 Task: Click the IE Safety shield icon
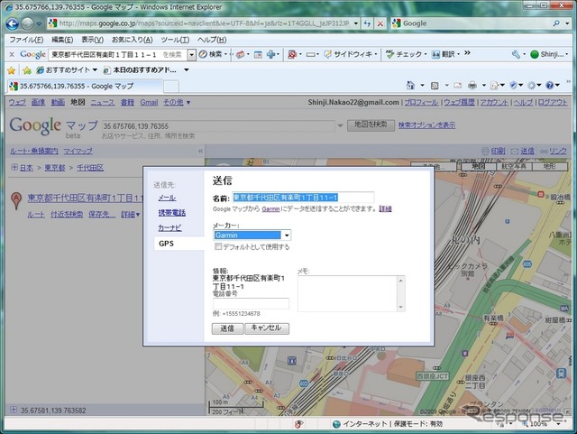point(514,86)
